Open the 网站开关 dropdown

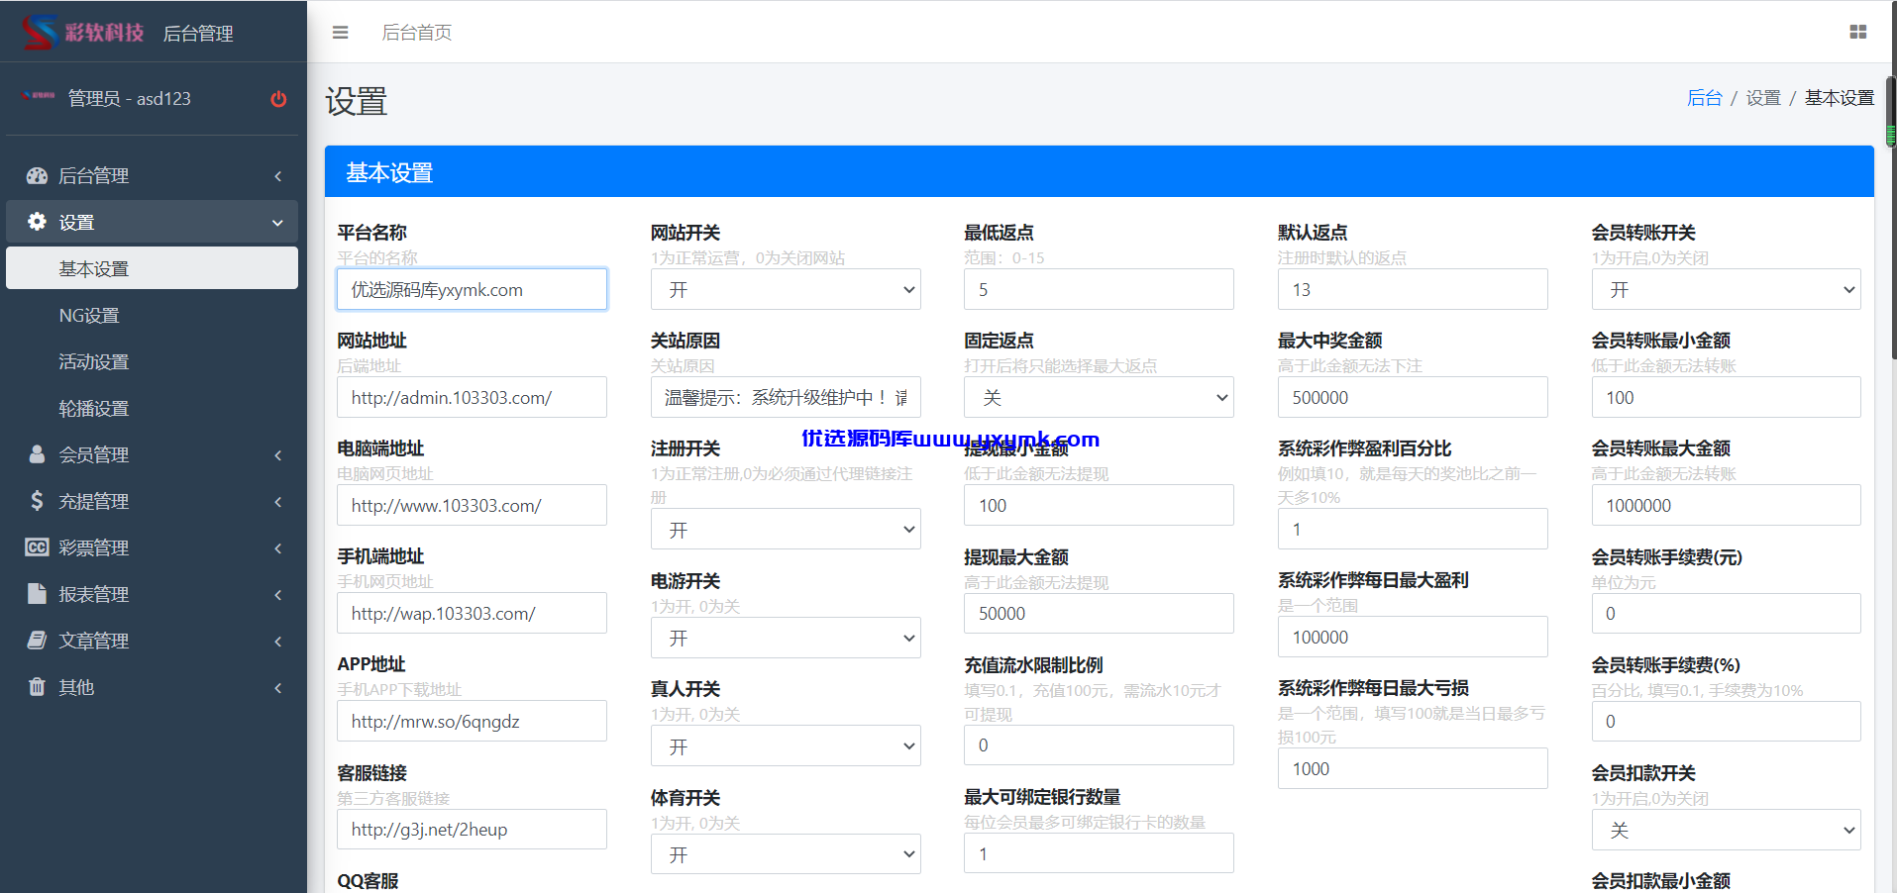pyautogui.click(x=786, y=290)
